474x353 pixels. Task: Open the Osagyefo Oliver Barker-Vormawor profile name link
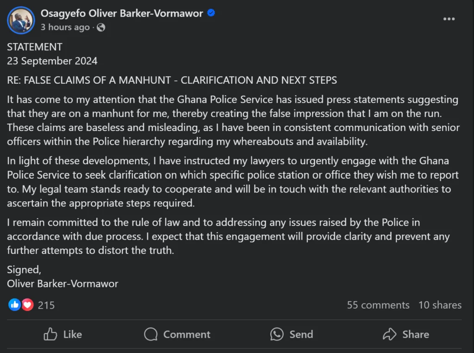coord(122,13)
